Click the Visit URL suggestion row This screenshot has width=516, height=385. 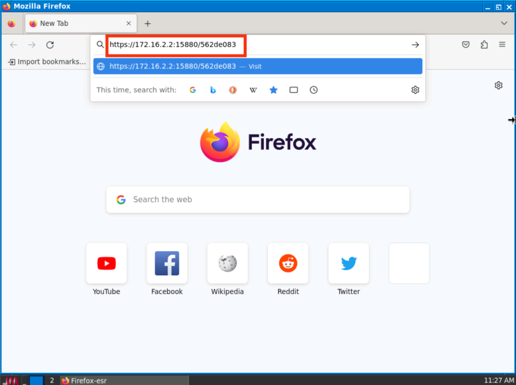coord(257,66)
